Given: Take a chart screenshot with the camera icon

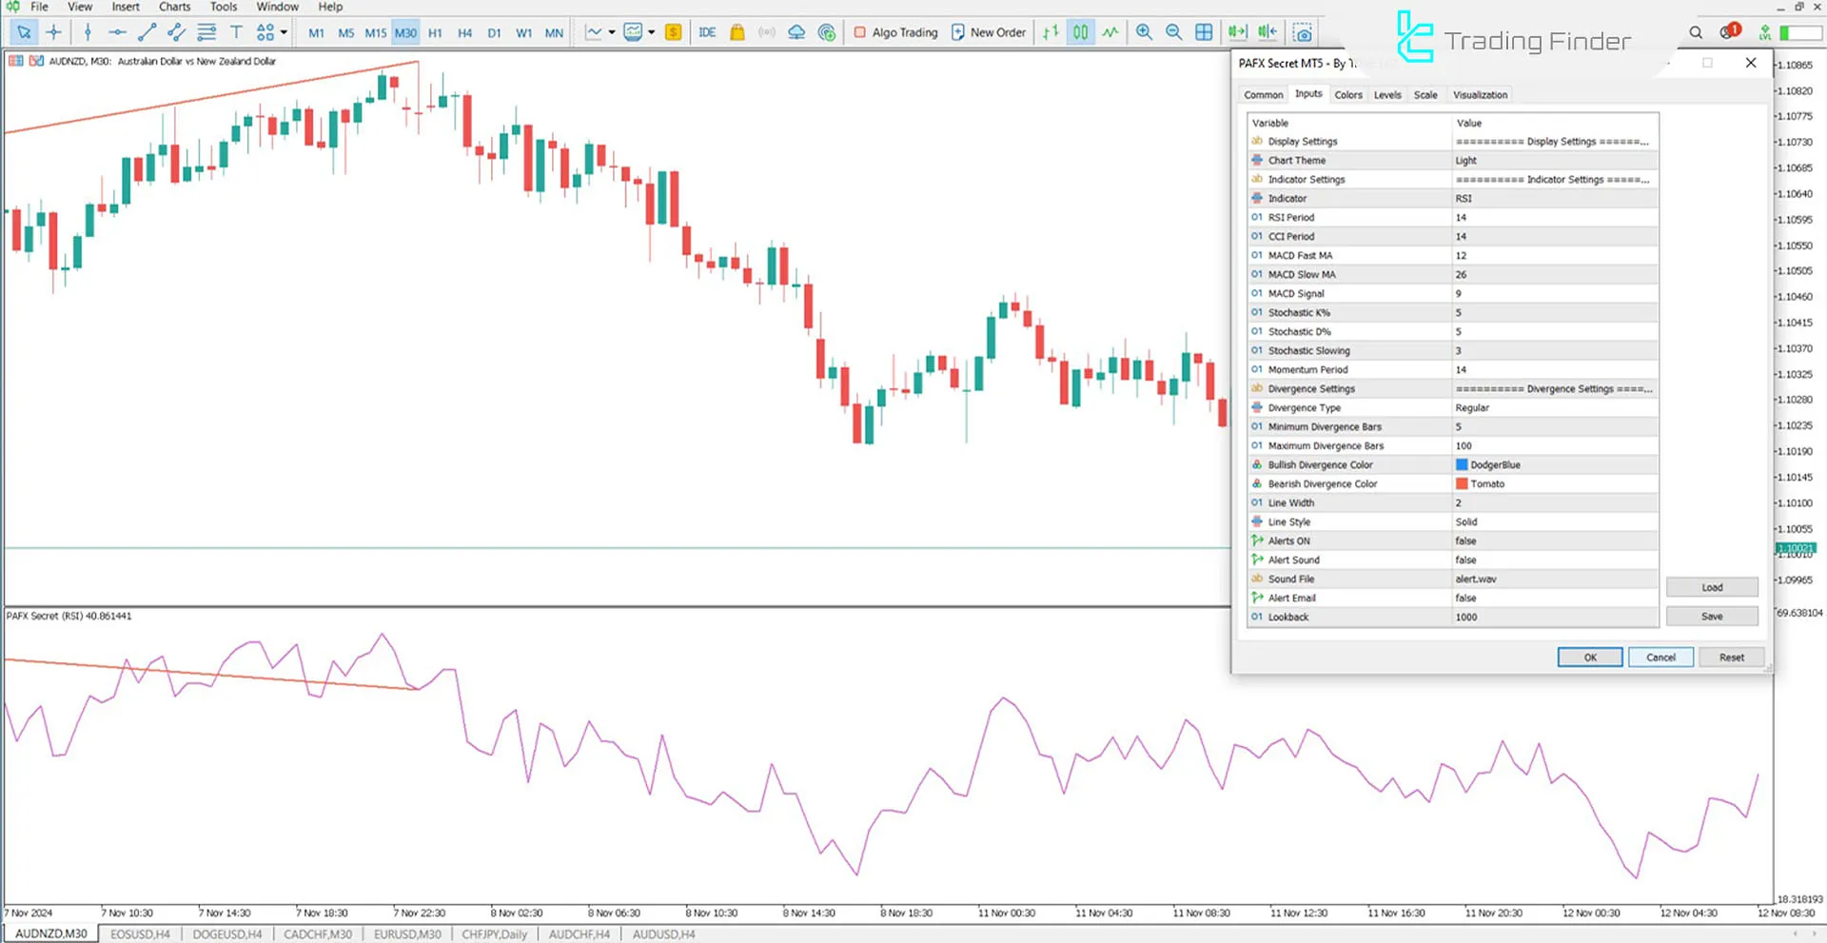Looking at the screenshot, I should point(1302,31).
